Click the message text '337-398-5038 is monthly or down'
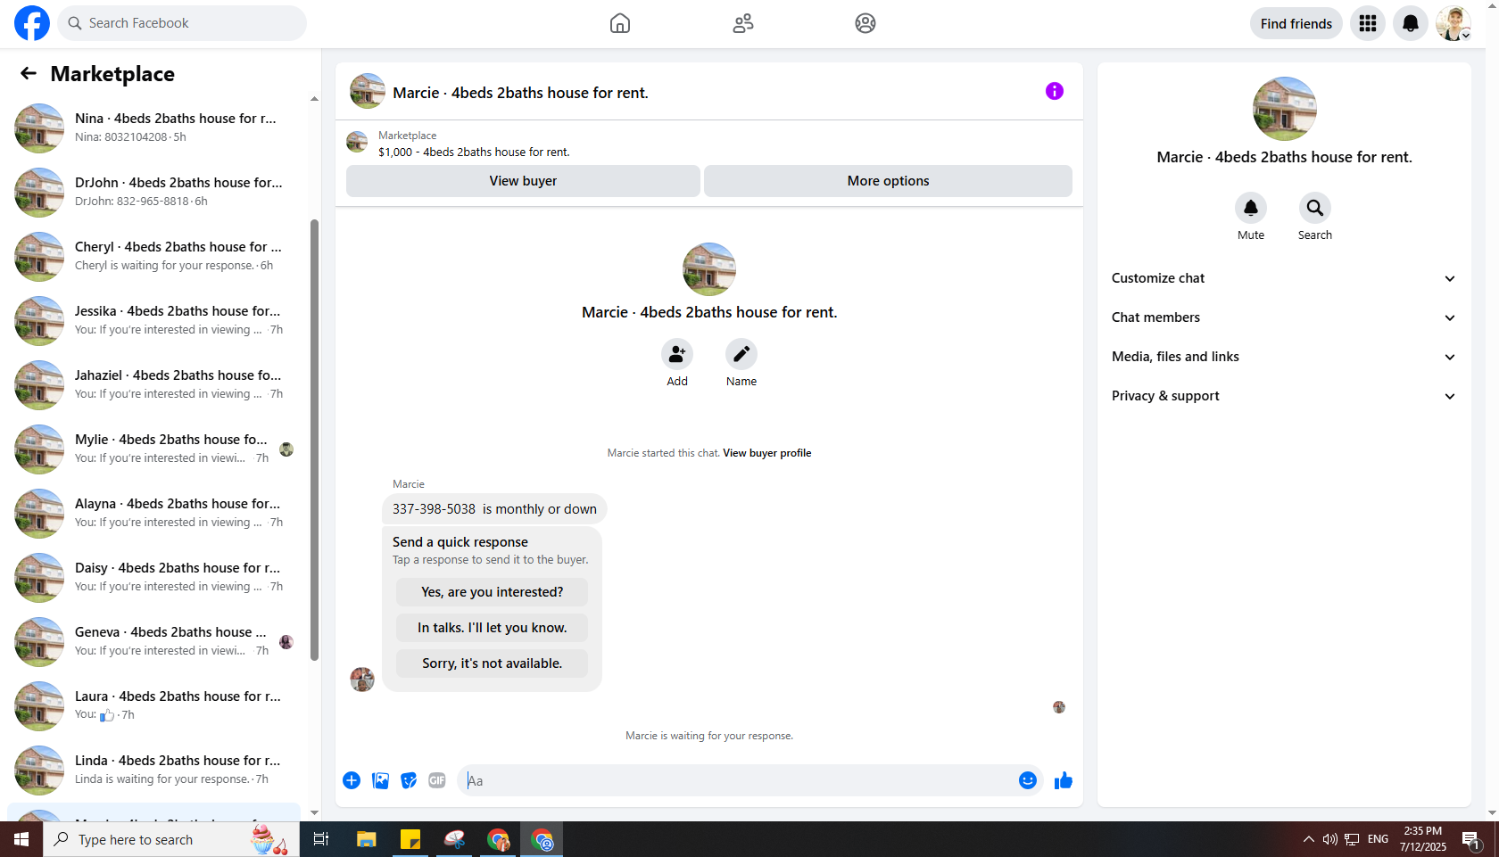The width and height of the screenshot is (1499, 857). coord(494,509)
